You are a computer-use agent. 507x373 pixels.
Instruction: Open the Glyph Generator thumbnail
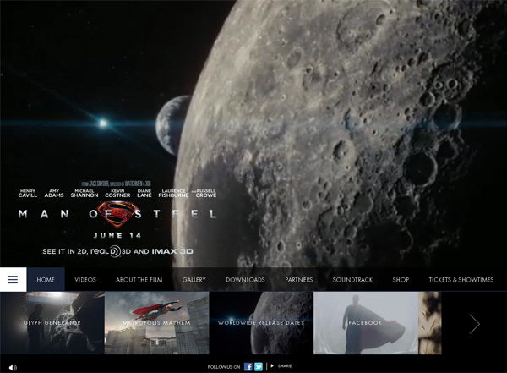click(52, 323)
